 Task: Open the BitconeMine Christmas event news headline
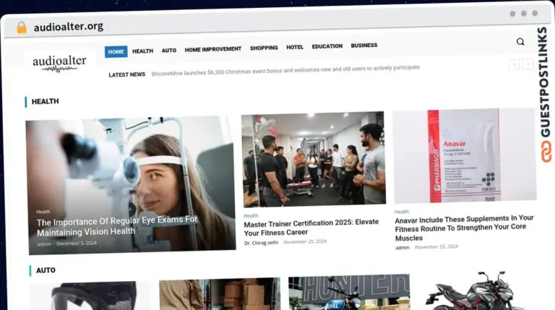(285, 70)
